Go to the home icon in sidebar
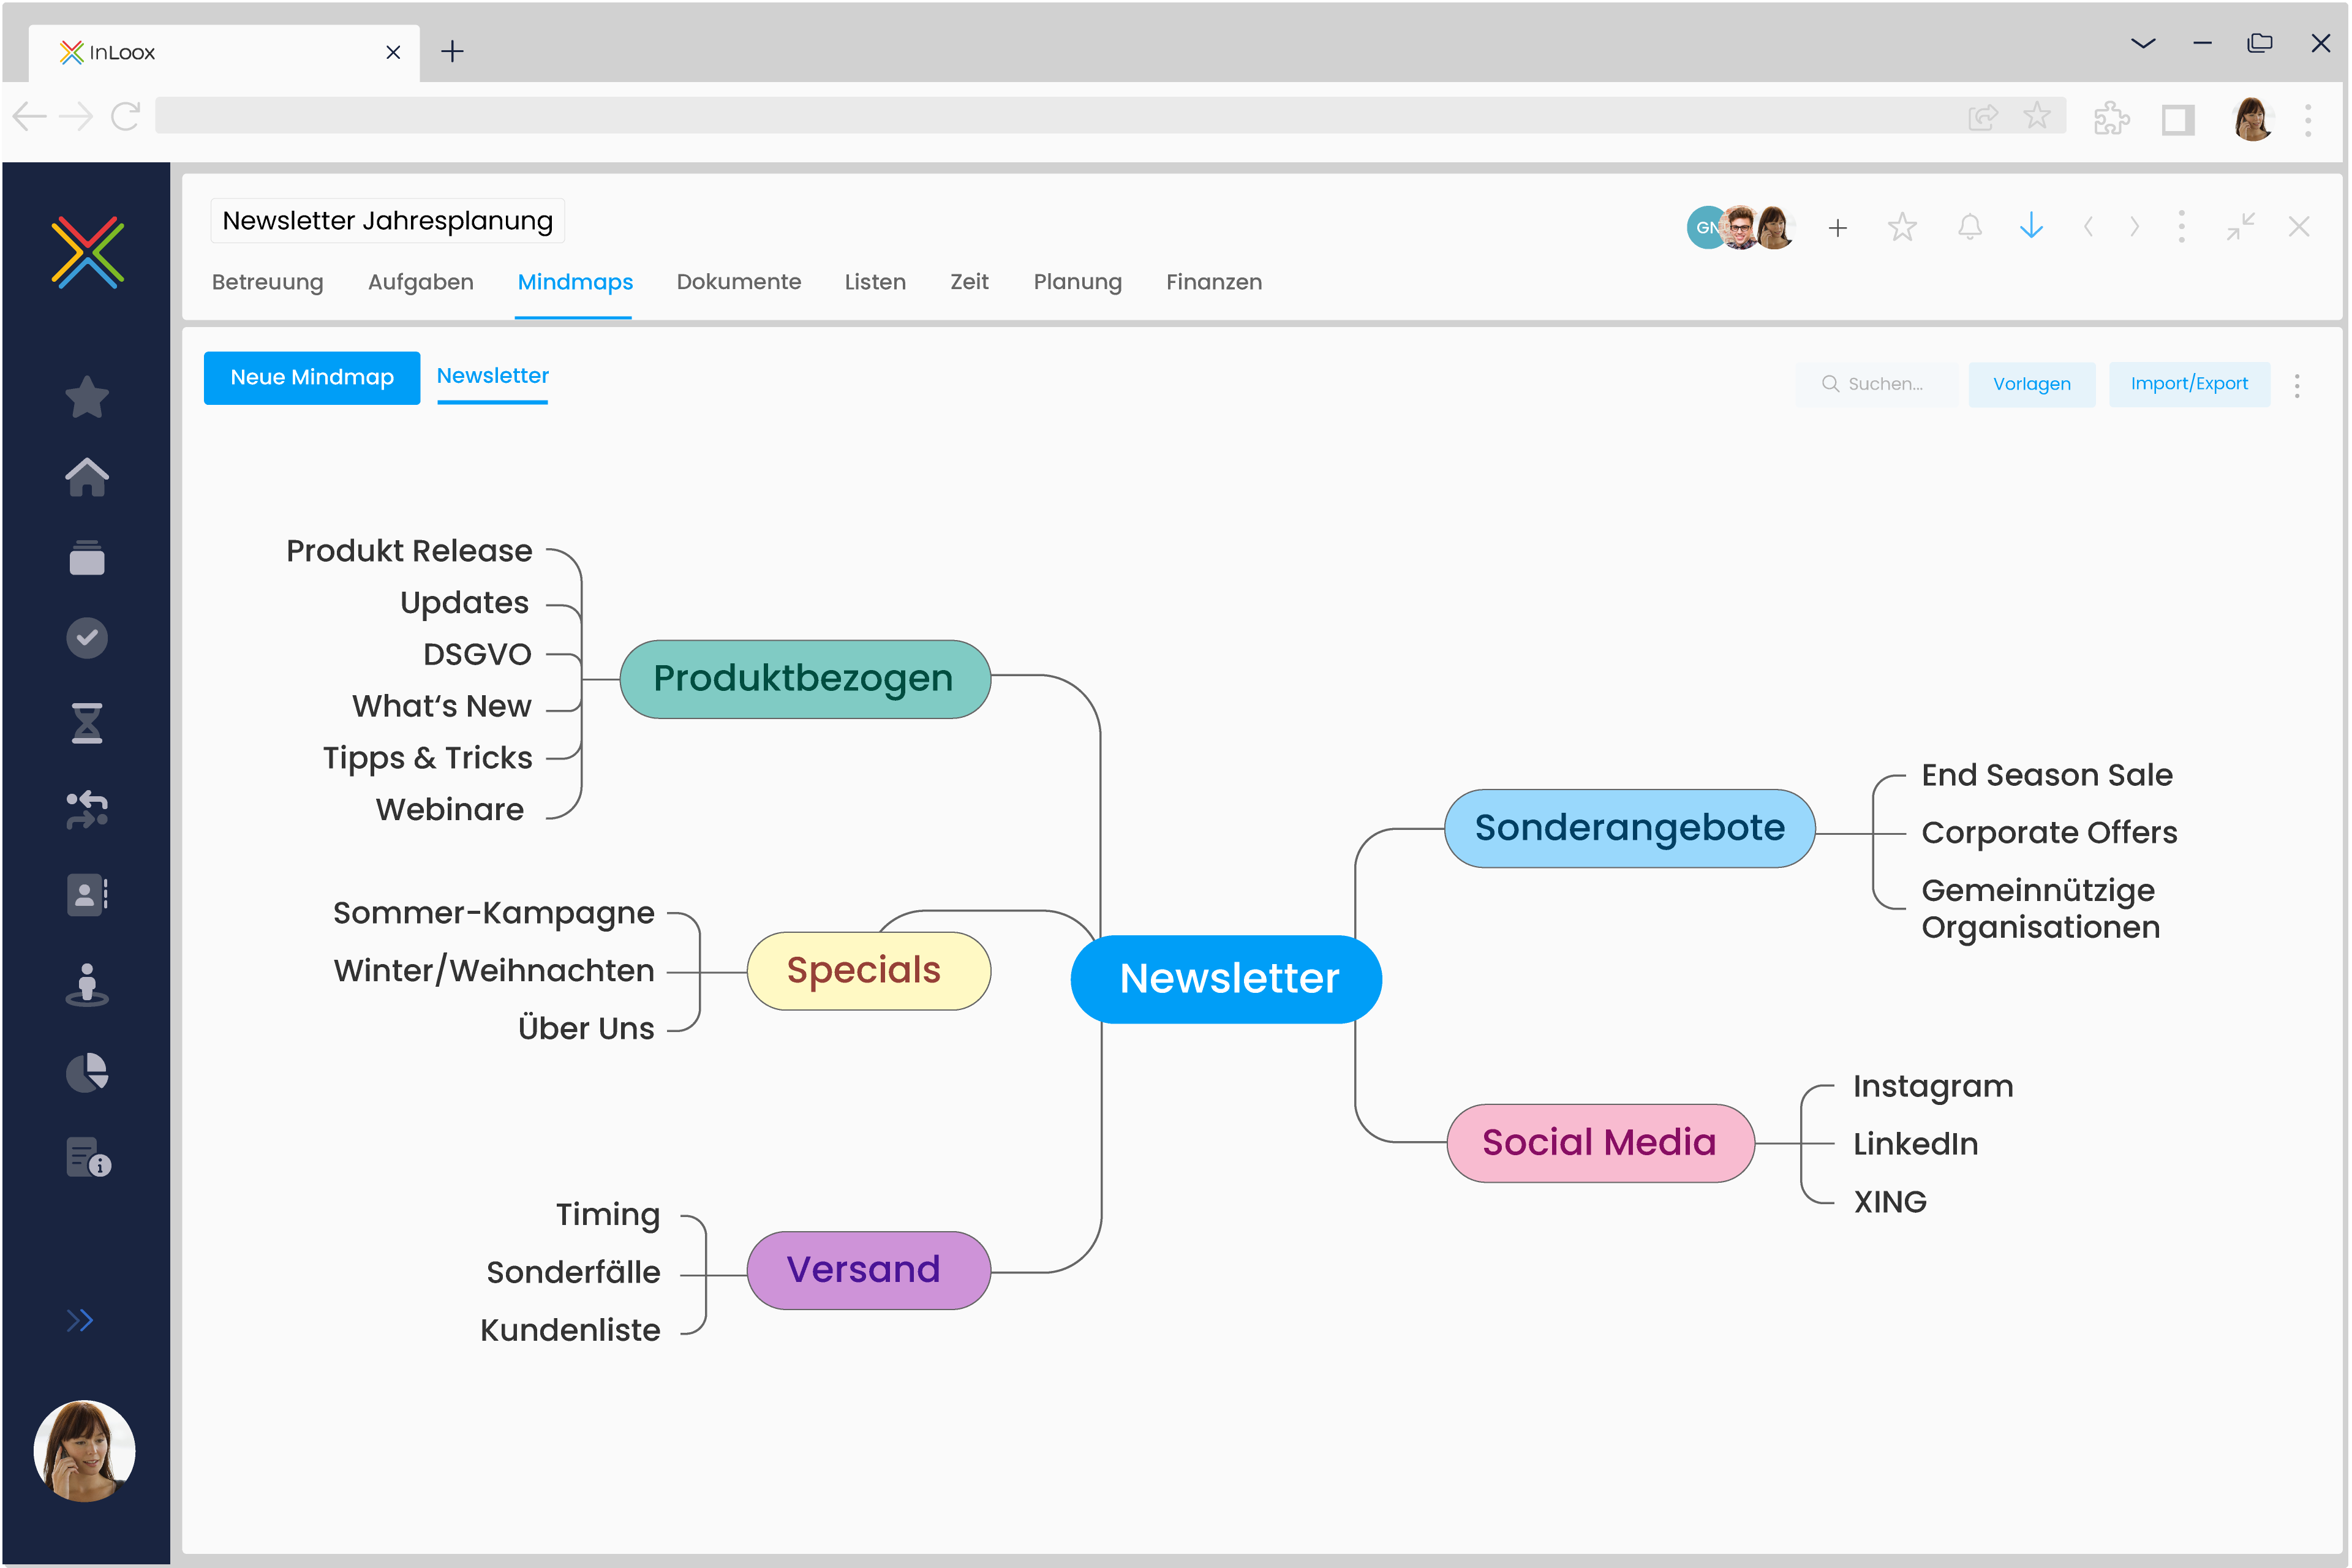Screen dimensions: 2352x1568 point(87,477)
